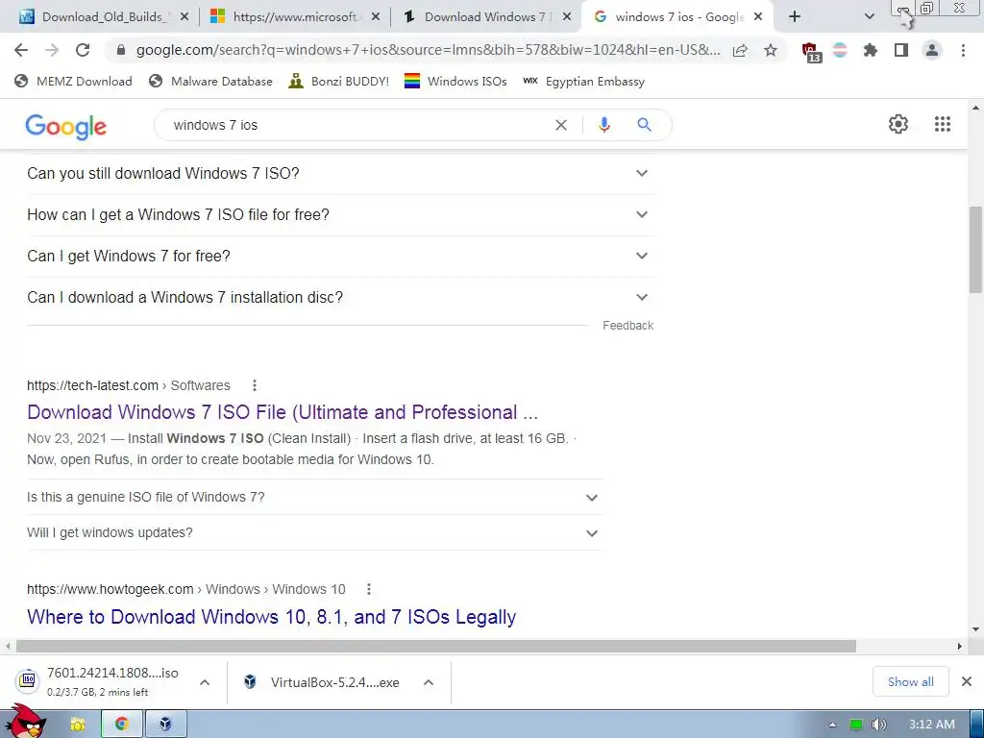
Task: Share this page using share icon
Action: (740, 50)
